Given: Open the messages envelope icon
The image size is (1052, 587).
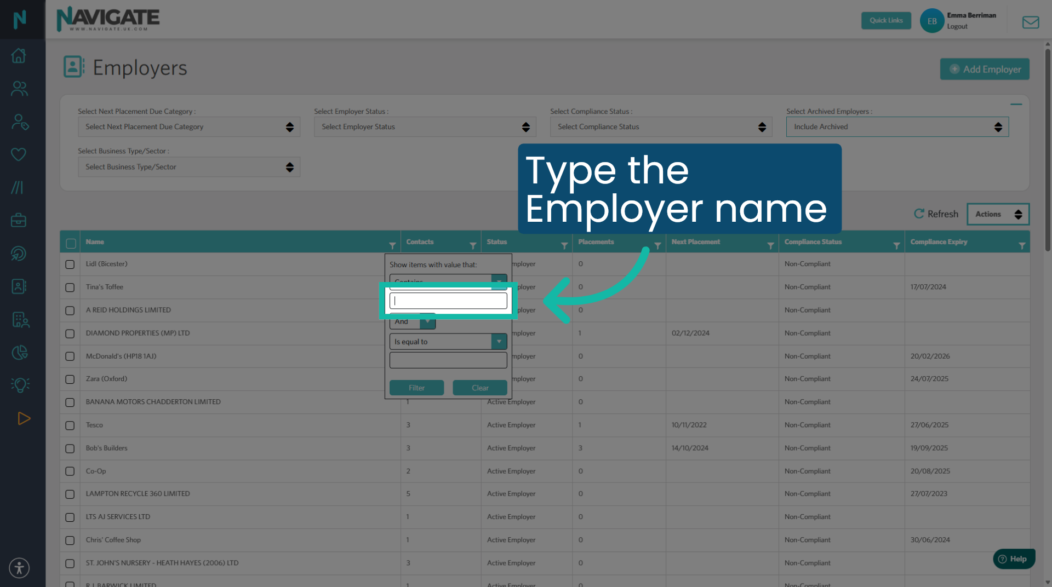Looking at the screenshot, I should coord(1031,22).
